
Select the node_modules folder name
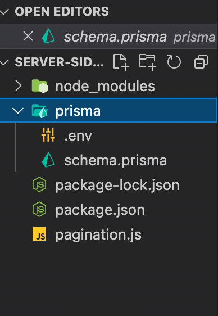(x=105, y=86)
